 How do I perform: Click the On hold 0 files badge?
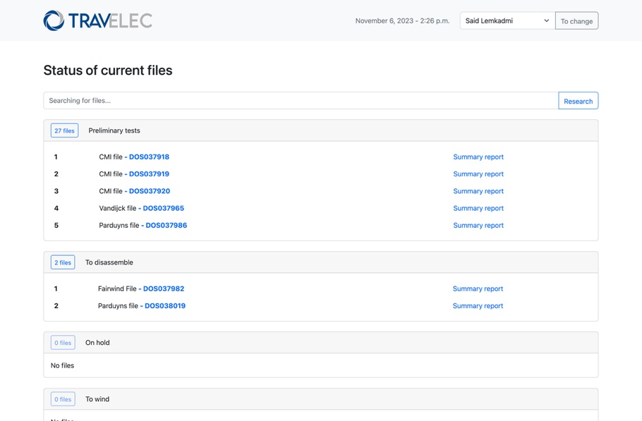pyautogui.click(x=63, y=343)
